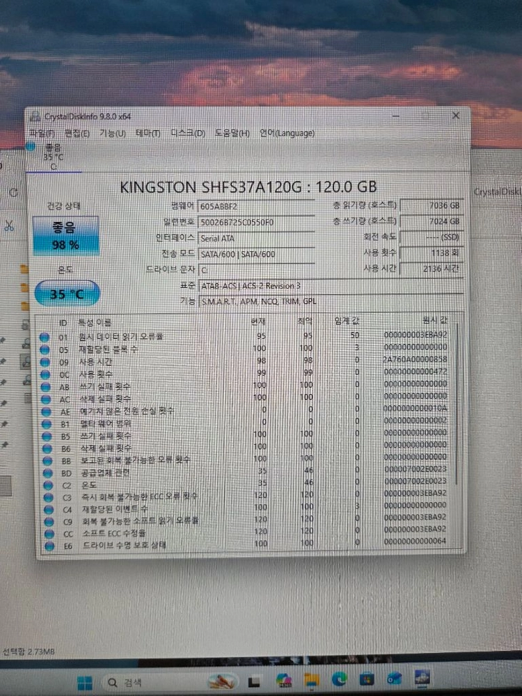
Task: Click the status circle for attribute C2
Action: (x=49, y=485)
